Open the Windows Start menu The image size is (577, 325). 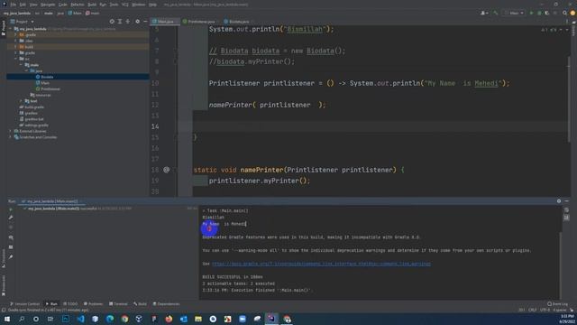[x=7, y=319]
